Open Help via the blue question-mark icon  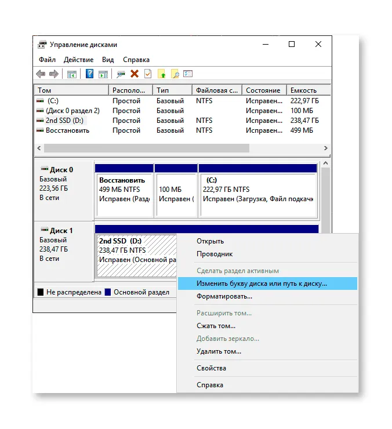(x=89, y=74)
